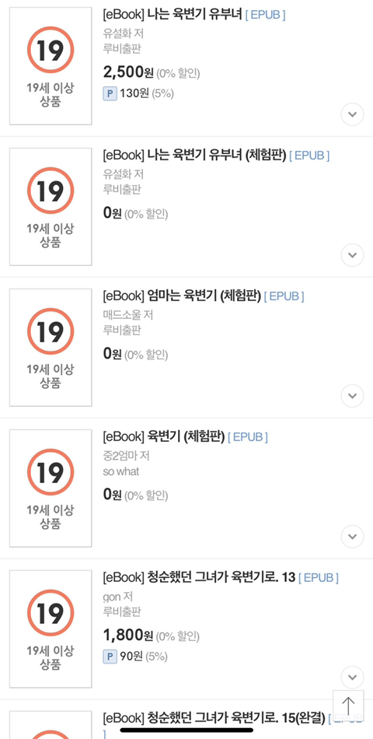Image resolution: width=373 pixels, height=739 pixels.
Task: Click the so what publisher name
Action: coord(121,471)
